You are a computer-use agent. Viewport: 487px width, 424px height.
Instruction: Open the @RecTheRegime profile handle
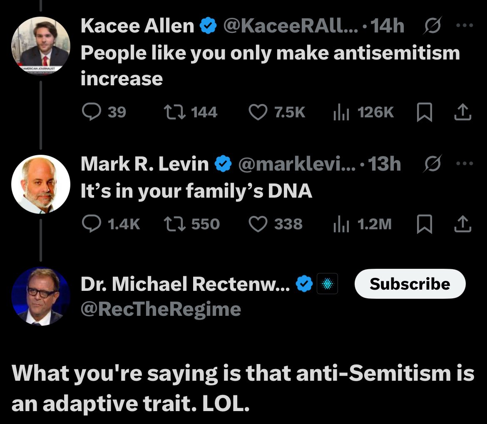pos(161,309)
